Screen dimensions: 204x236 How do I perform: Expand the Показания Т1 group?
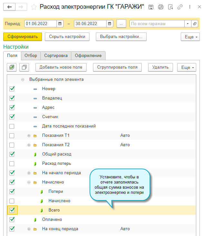coord(29,136)
